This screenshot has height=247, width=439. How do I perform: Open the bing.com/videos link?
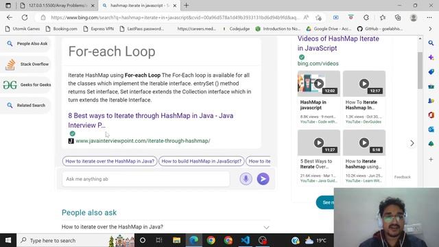pyautogui.click(x=318, y=64)
